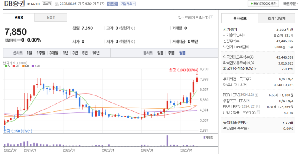
Task: Click the 최저 3,150 (07/31) chart marker
Action: coord(17,131)
